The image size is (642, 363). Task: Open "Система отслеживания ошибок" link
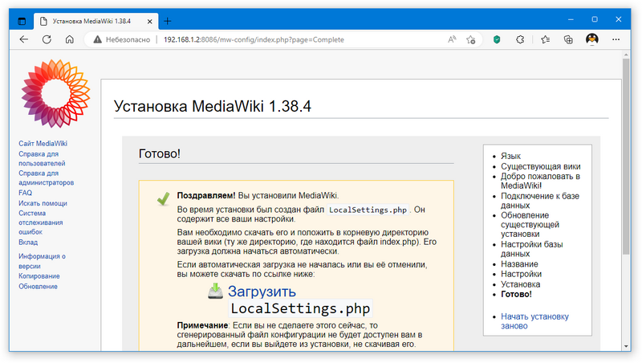coord(41,222)
